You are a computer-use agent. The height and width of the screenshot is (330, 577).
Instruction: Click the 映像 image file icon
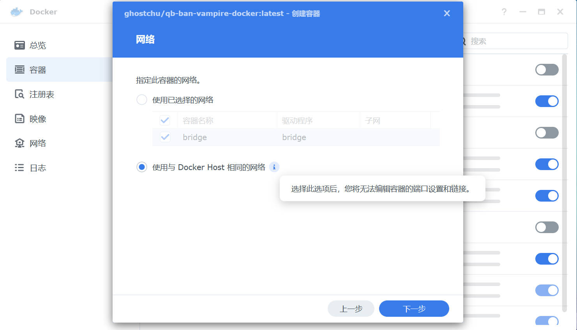19,119
